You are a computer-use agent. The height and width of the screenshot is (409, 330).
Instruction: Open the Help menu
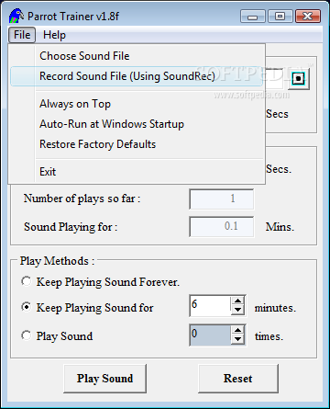[54, 35]
